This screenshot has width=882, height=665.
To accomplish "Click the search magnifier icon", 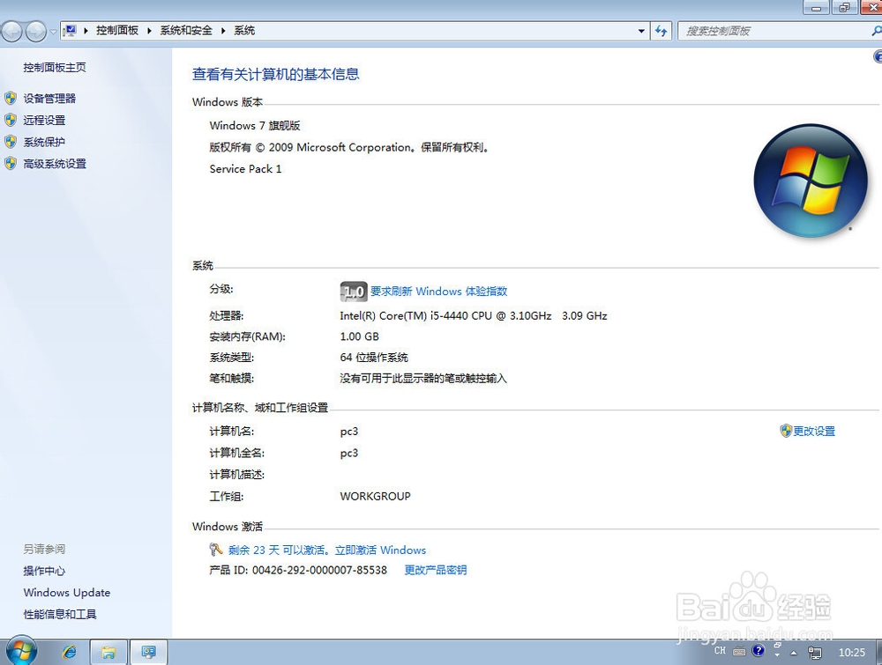I will pos(877,31).
